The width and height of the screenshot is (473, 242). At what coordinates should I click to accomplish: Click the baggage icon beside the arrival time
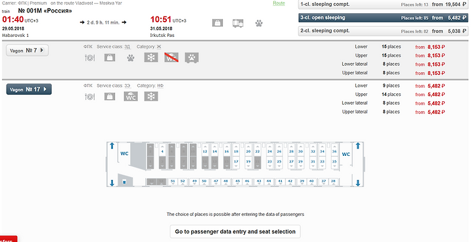[217, 23]
